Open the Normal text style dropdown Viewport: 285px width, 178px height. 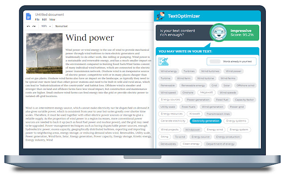coord(61,26)
